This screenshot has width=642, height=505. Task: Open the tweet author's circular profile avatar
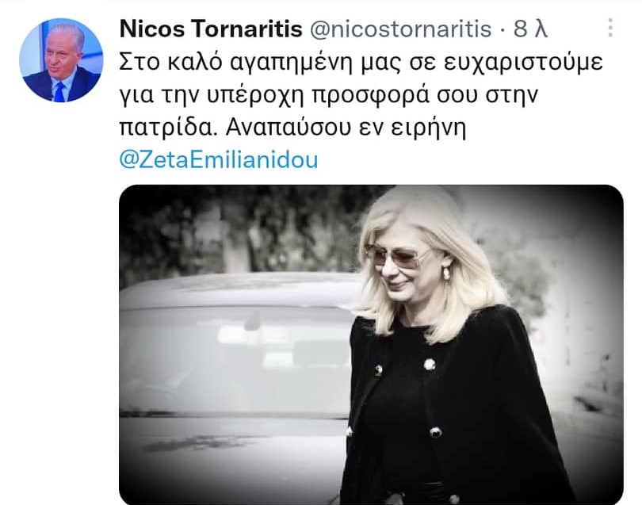point(61,59)
